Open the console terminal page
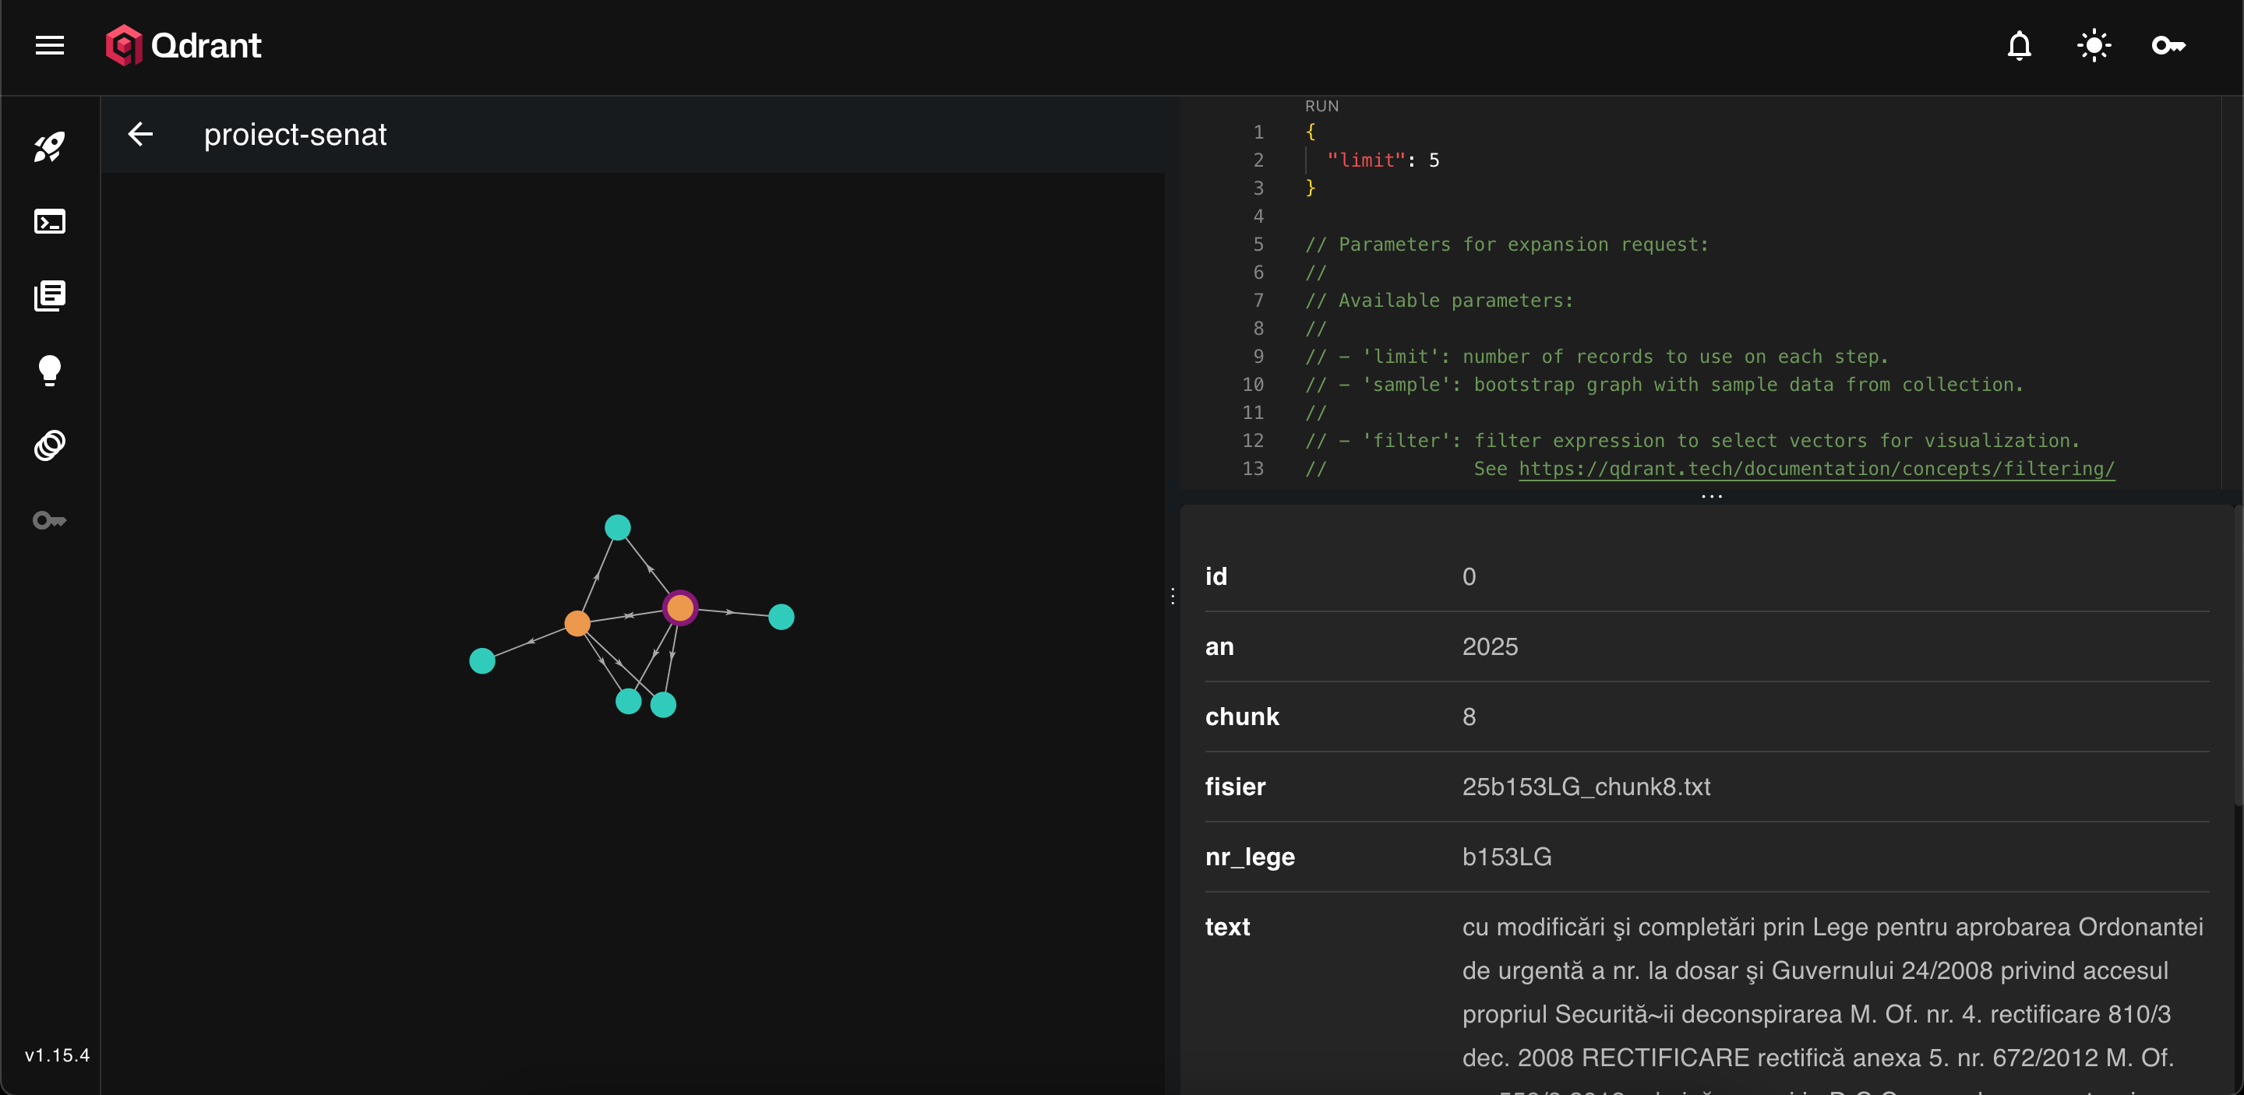 pos(50,222)
